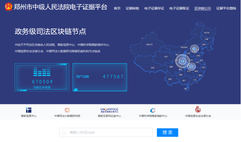The image size is (241, 142).
Task: Open the 中国信息协会法律分会 label link
Action: (198, 116)
